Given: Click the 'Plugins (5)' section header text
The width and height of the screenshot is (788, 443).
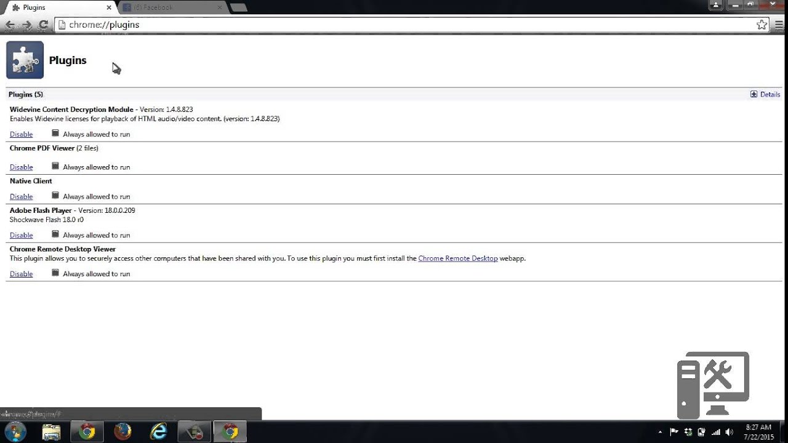Looking at the screenshot, I should tap(26, 95).
